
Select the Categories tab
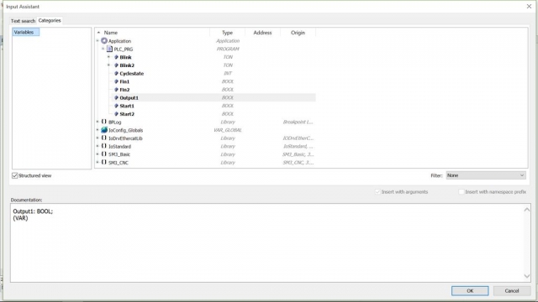(50, 20)
